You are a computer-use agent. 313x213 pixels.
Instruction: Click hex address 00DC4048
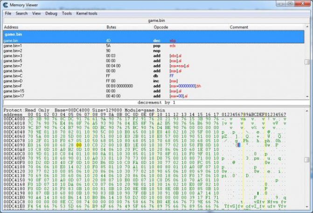tap(14, 132)
